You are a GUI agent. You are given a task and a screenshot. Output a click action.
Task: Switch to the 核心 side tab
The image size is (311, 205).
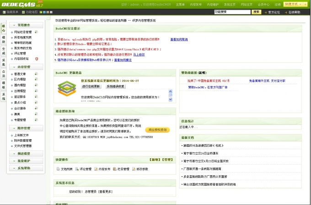click(4, 28)
